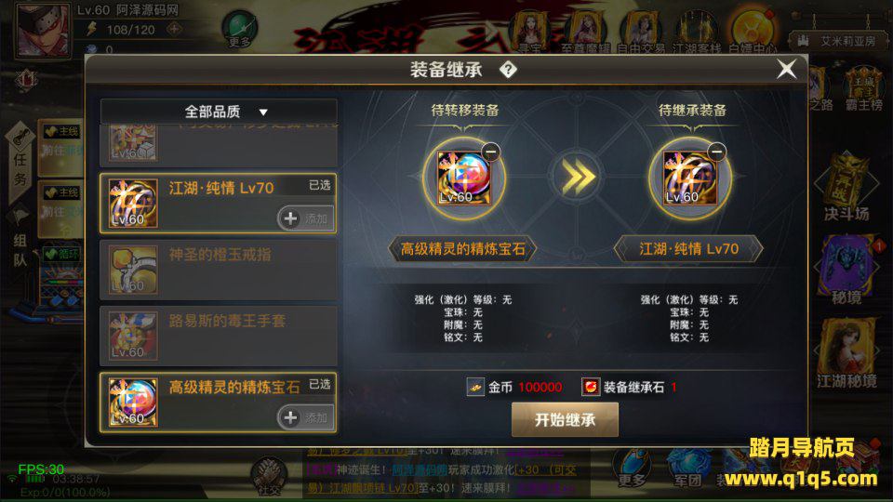Image resolution: width=893 pixels, height=502 pixels.
Task: Remove 江湖·纯情 from inherit slot
Action: click(717, 152)
